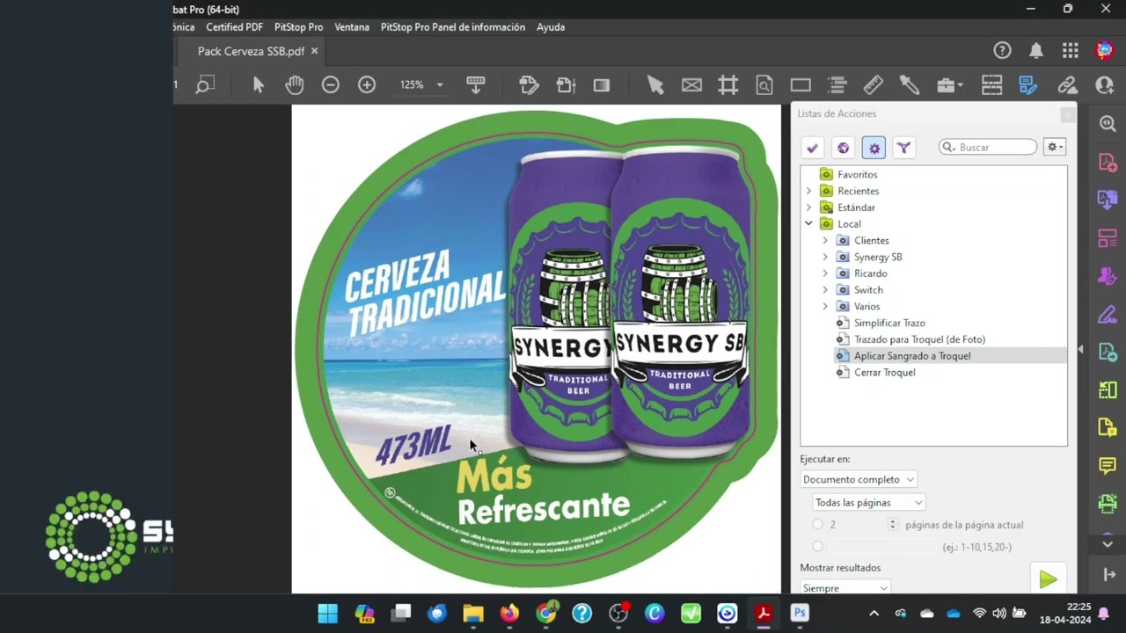The width and height of the screenshot is (1126, 633).
Task: Toggle the funnel filter button in Action Lists
Action: 903,148
